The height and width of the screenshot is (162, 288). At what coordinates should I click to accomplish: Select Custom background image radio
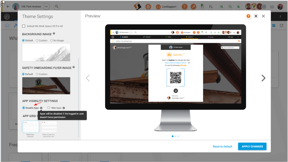pos(37,40)
